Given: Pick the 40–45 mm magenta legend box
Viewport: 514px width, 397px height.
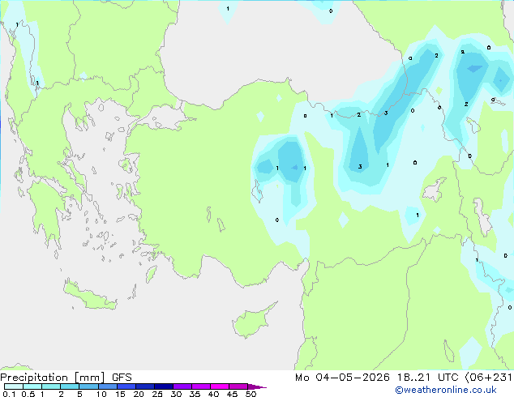Looking at the screenshot, I should (x=220, y=386).
